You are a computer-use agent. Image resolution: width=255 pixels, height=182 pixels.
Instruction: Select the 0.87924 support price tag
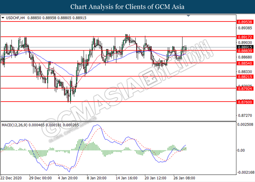coord(245,88)
